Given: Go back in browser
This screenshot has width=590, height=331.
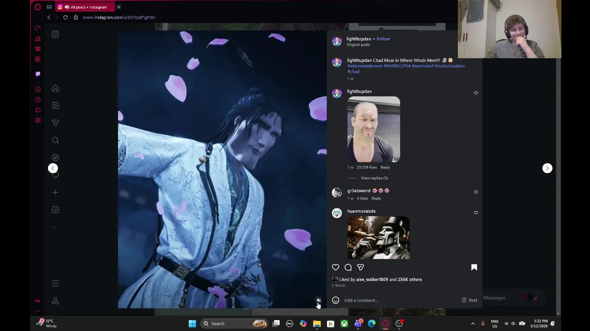Looking at the screenshot, I should click(x=49, y=17).
